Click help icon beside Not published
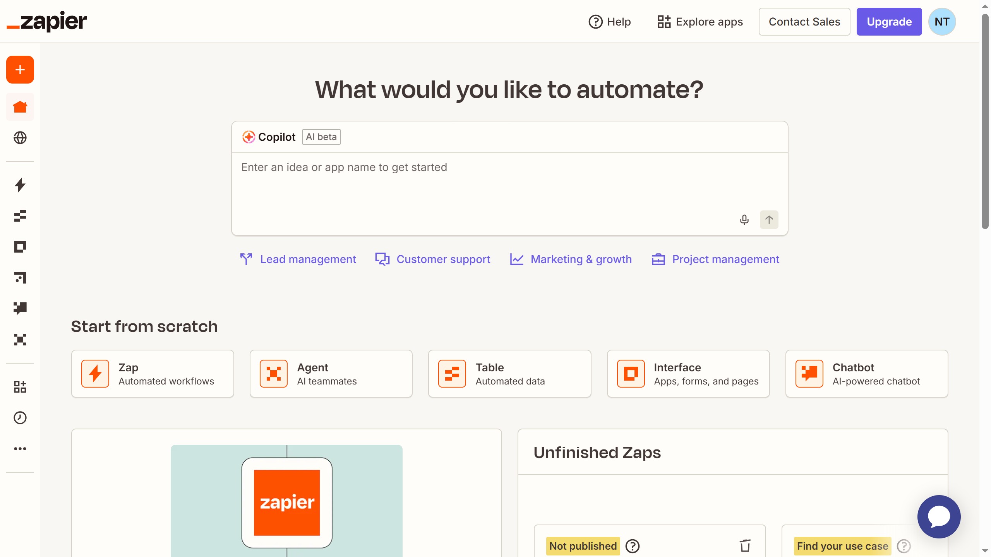The width and height of the screenshot is (991, 557). (633, 546)
